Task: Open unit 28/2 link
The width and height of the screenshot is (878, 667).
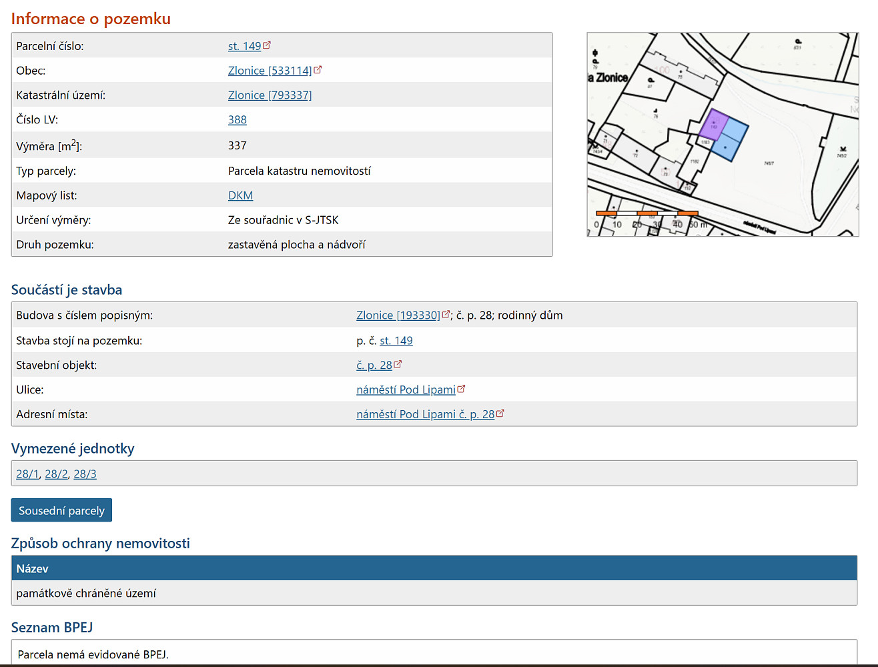Action: [56, 474]
